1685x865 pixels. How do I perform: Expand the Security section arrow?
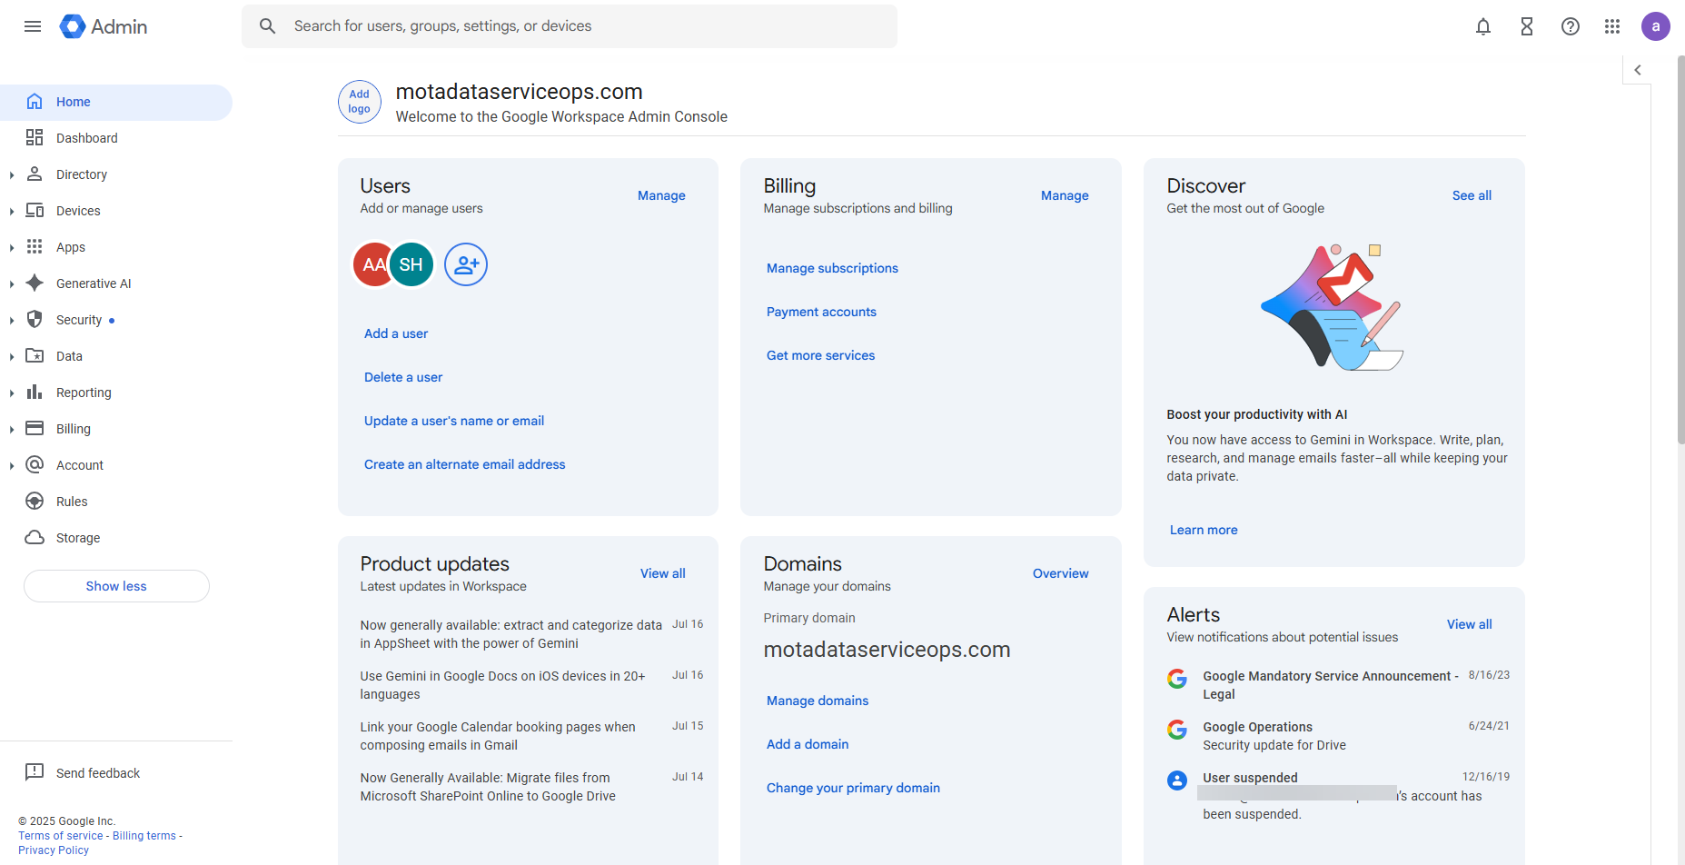(x=12, y=320)
